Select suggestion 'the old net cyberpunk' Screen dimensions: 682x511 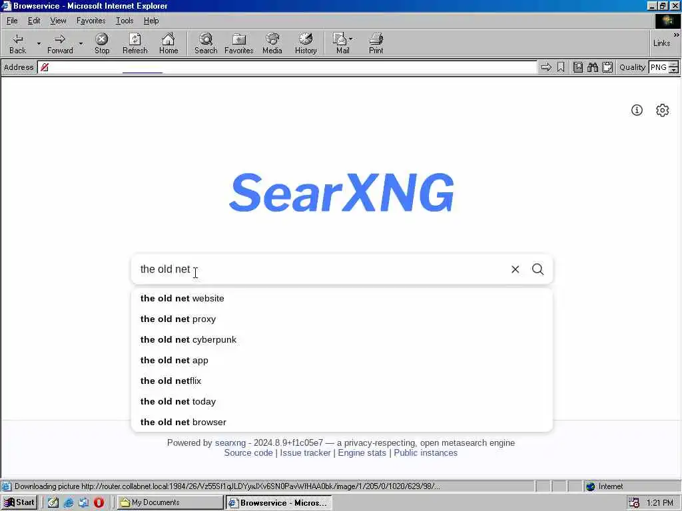[342, 340]
